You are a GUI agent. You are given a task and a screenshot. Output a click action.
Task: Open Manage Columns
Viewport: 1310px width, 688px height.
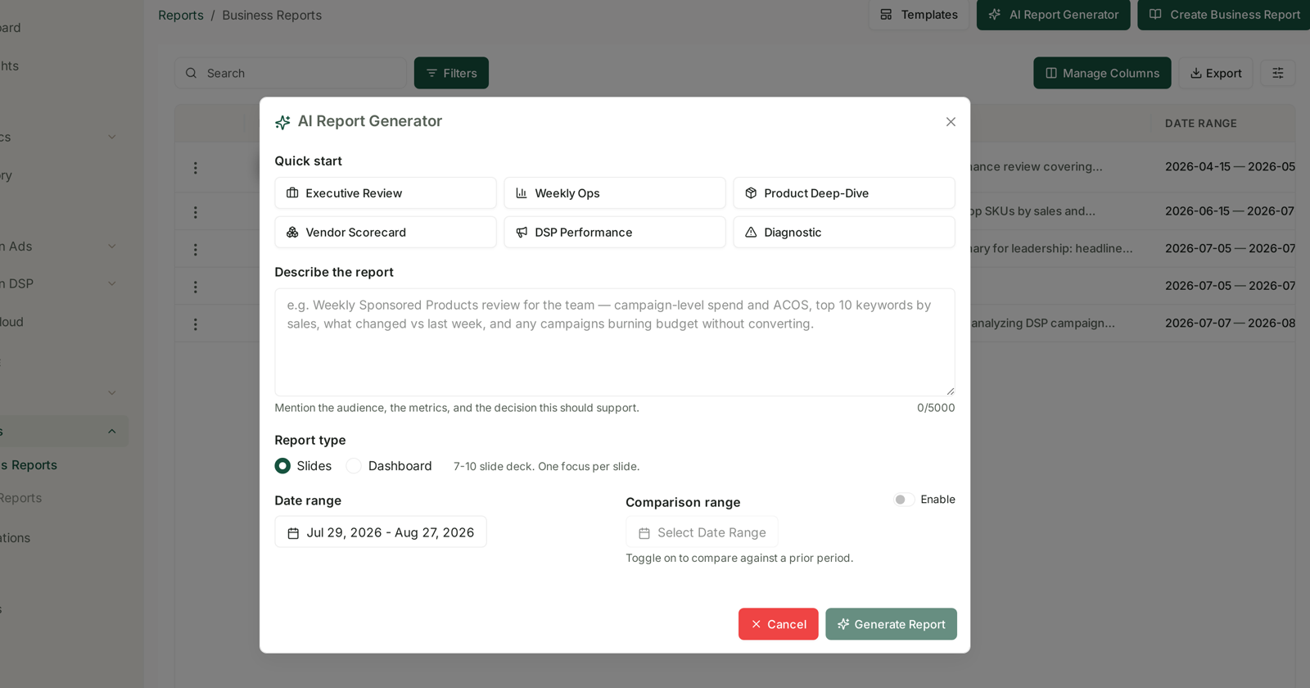[1102, 73]
